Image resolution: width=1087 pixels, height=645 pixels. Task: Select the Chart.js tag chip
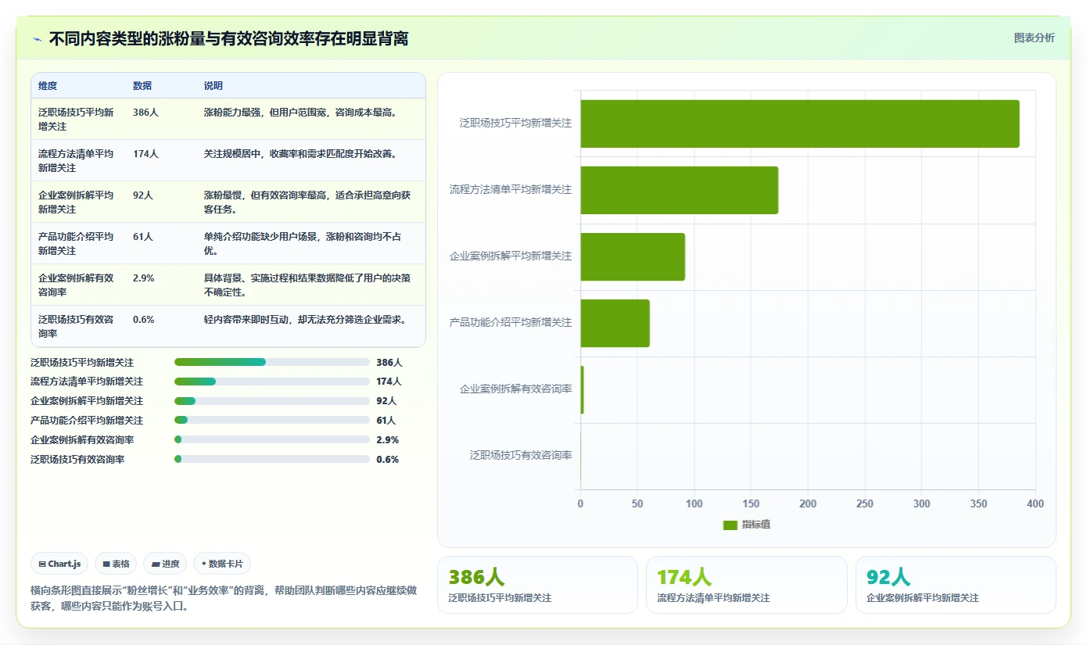point(59,564)
